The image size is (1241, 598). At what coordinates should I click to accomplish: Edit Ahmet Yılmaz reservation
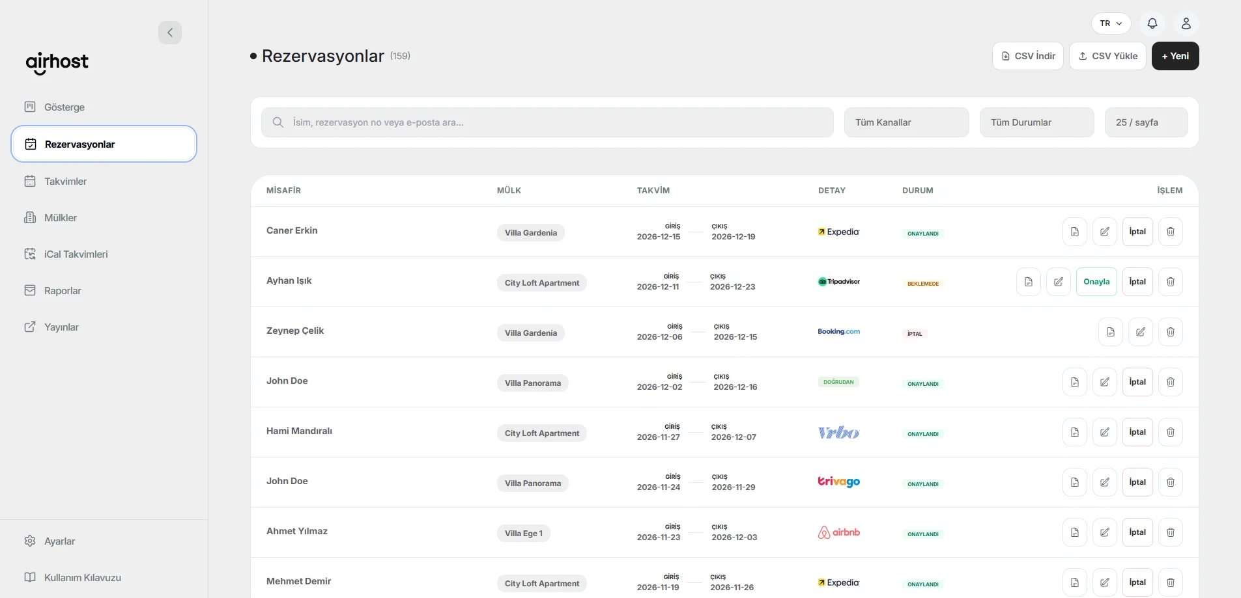1105,532
